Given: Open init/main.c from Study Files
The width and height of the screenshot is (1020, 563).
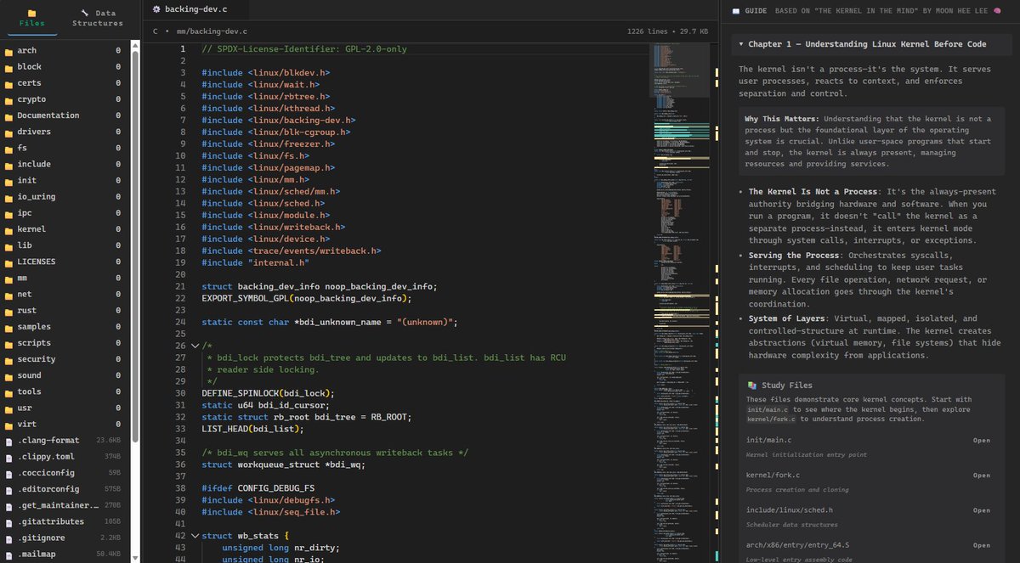Looking at the screenshot, I should [981, 441].
